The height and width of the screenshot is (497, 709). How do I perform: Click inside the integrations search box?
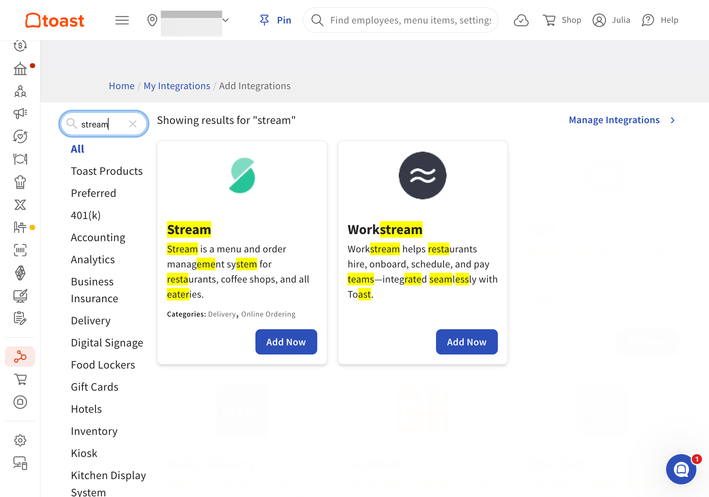coord(104,124)
